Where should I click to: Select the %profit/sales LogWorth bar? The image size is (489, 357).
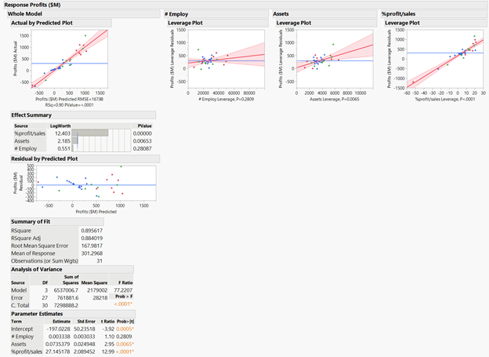[90, 133]
